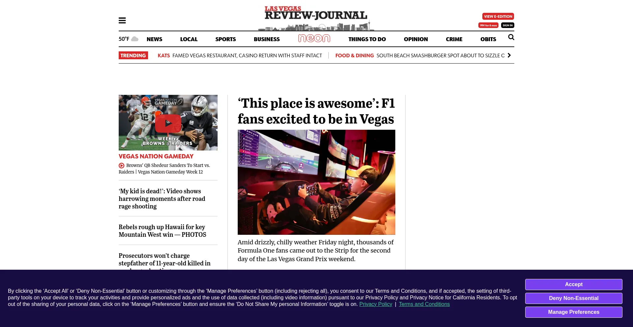Click the Las Vegas Review-Journal logo
633x327 pixels.
[316, 17]
